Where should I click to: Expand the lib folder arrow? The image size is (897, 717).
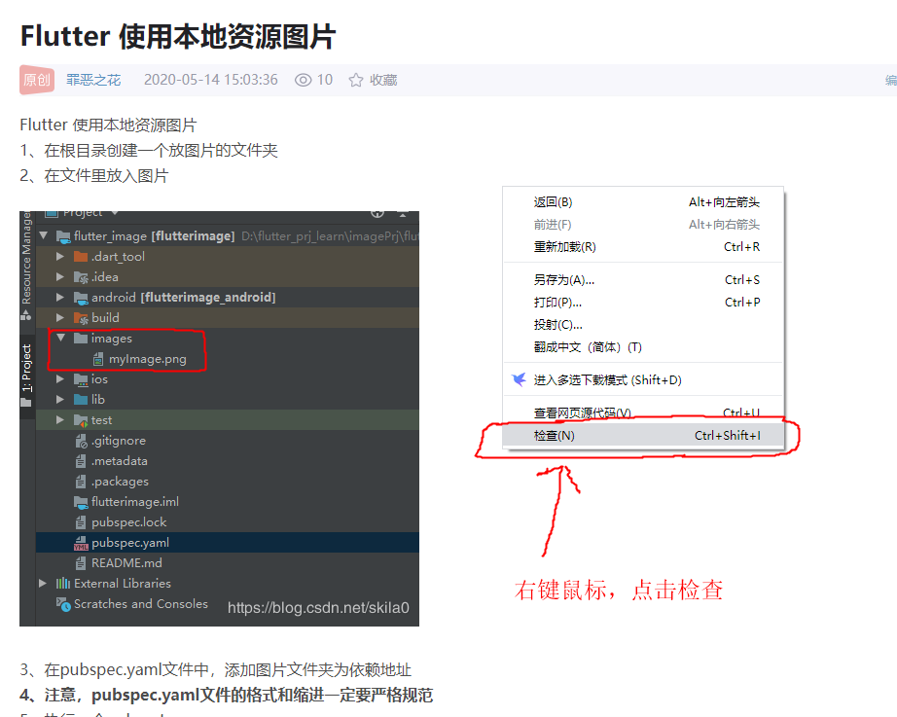60,400
